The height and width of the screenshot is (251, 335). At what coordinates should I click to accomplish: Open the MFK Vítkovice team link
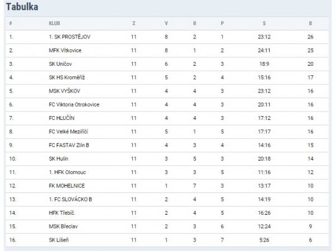(x=66, y=50)
